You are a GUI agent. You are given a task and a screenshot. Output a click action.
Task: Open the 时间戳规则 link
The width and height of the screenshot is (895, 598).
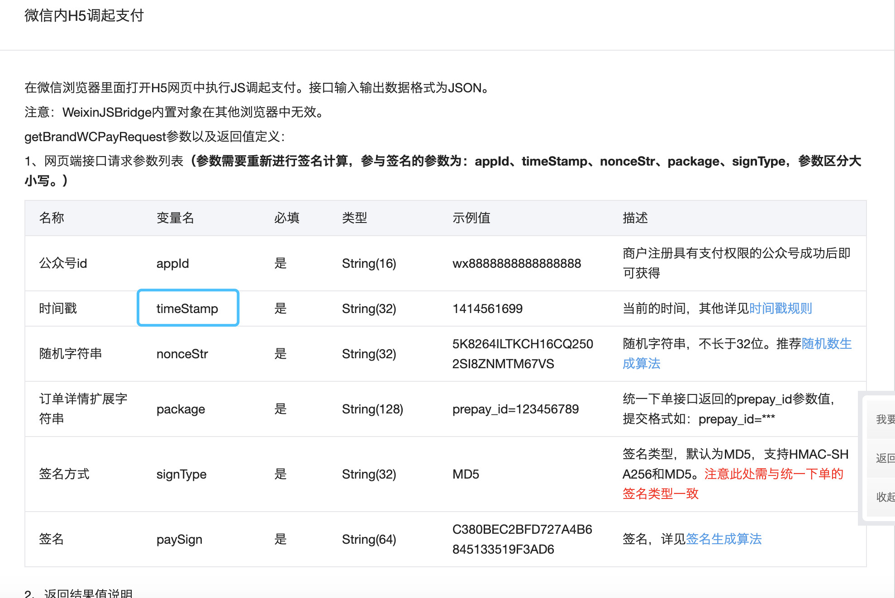tap(780, 308)
